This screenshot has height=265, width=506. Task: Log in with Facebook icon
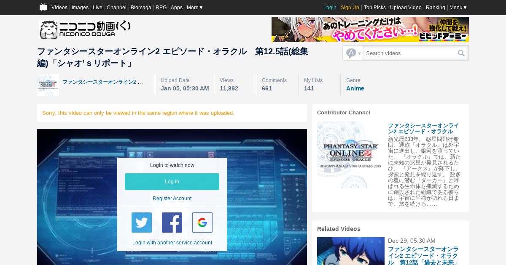point(172,223)
